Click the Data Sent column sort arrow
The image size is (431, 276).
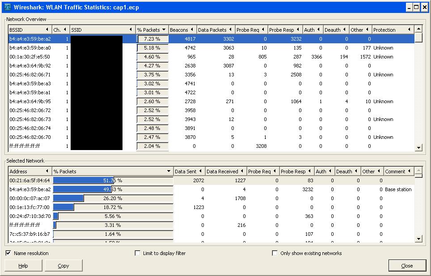[200, 171]
